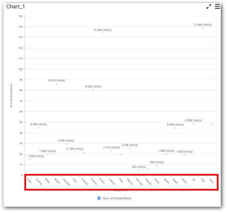Click the Brazil axis label

(x=57, y=181)
